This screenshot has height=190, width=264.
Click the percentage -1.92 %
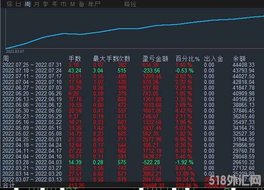pos(184,162)
